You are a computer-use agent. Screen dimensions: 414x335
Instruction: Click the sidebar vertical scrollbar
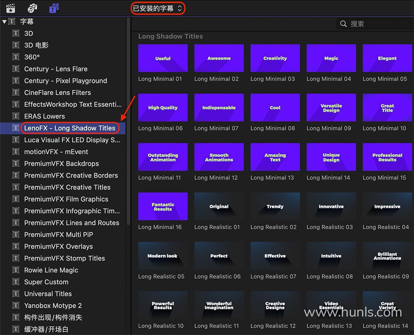point(128,121)
